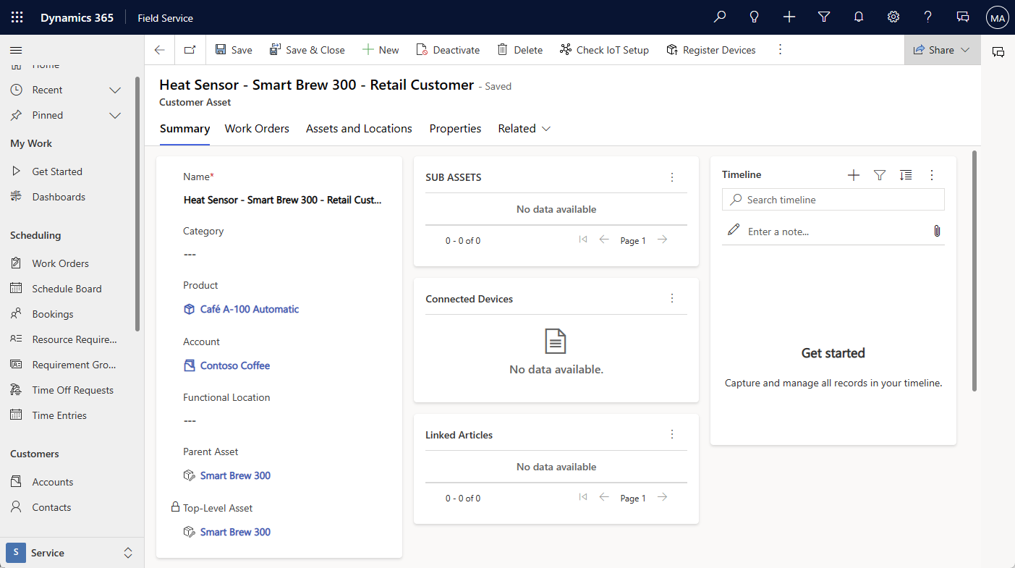Attach a file with the paperclip icon
Screen dimensions: 1015x568
(937, 231)
